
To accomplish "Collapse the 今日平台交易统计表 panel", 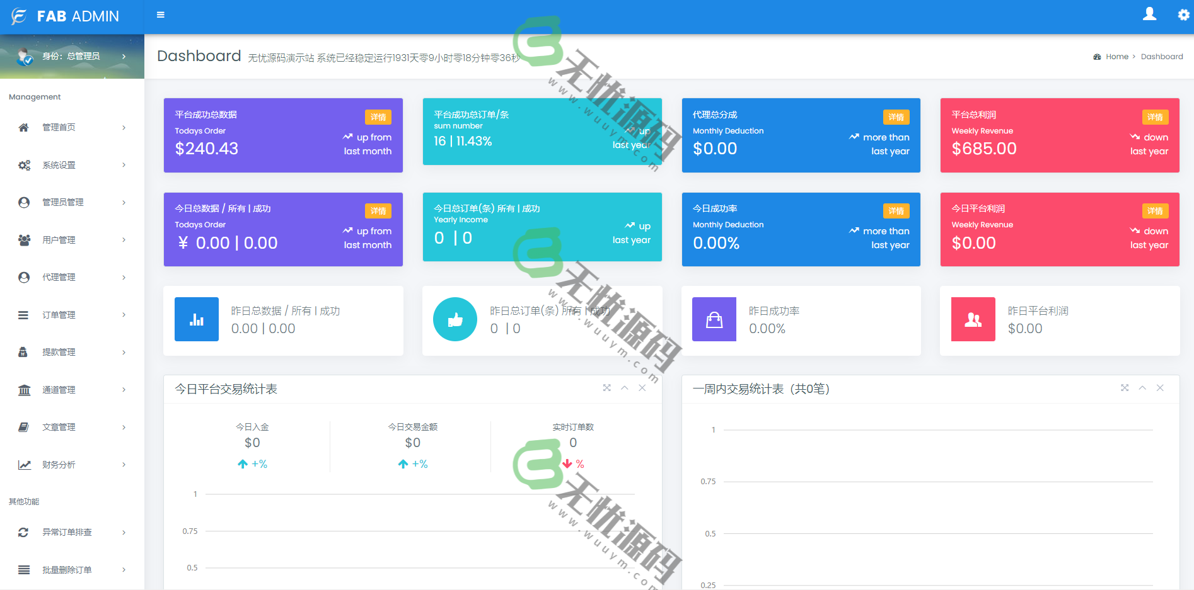I will (625, 388).
